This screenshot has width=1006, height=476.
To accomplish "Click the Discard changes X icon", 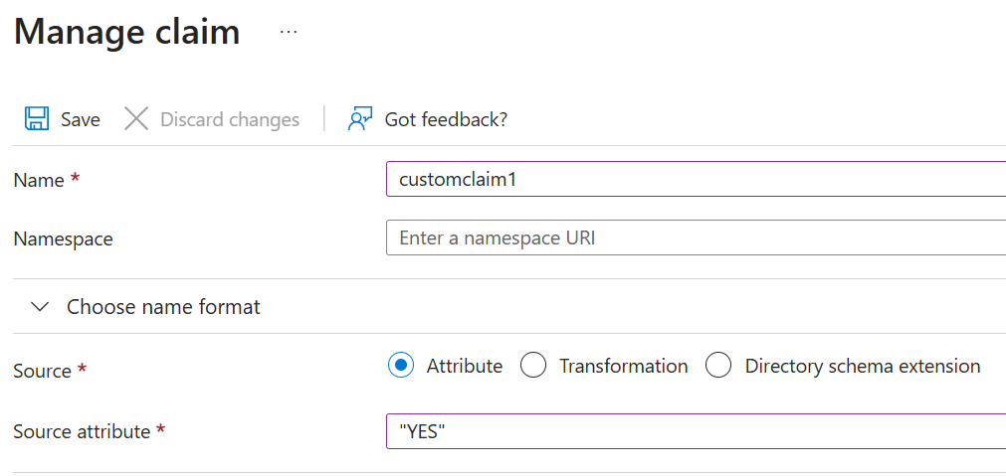I will pos(136,119).
